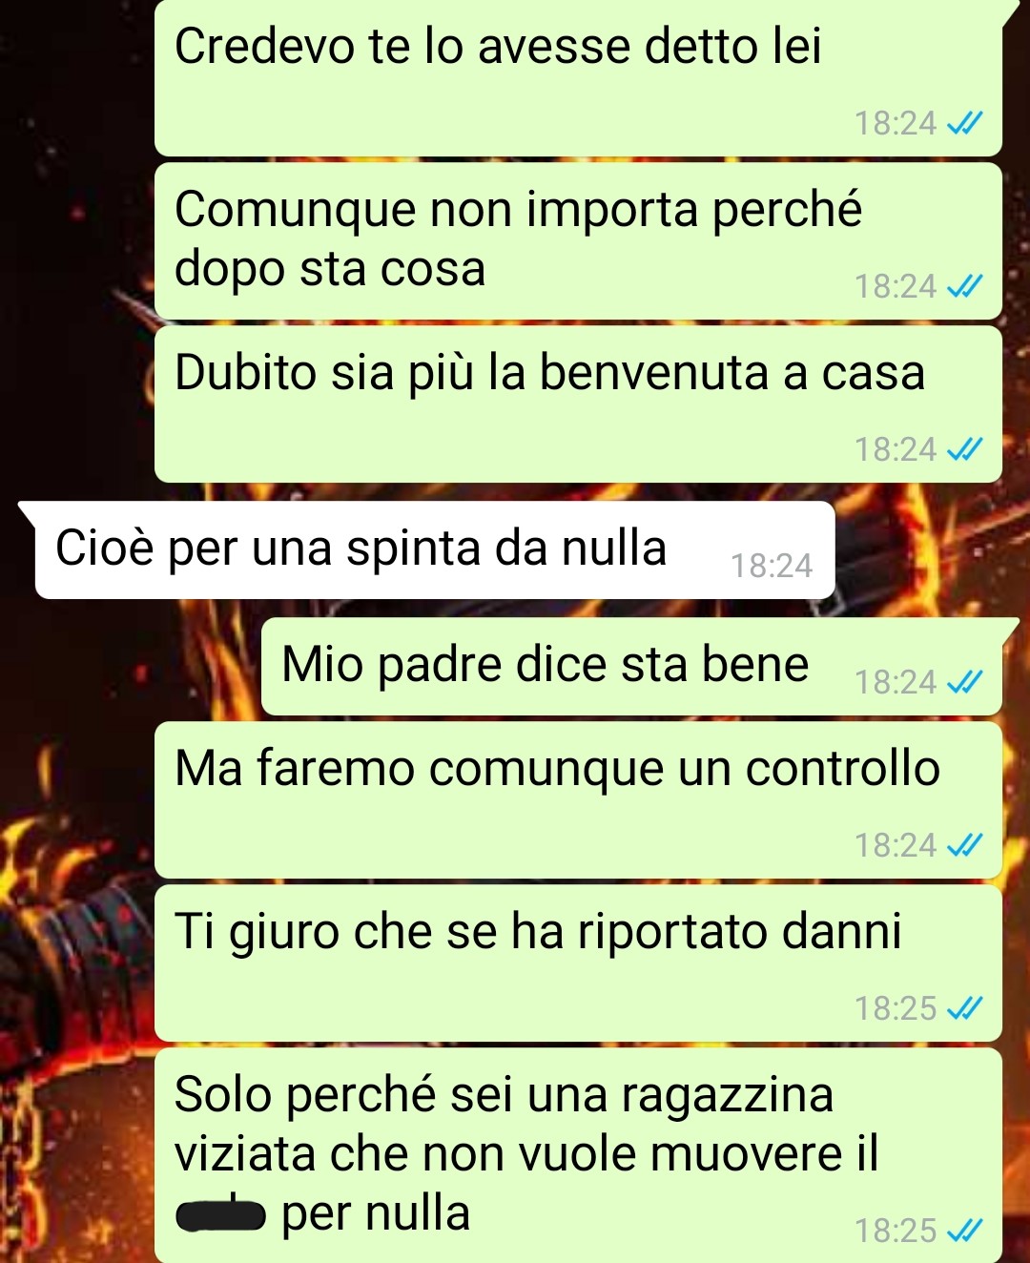
Task: Tap the read-receipt ticks on the 'ragazzina viziata' message
Action: [x=964, y=1231]
